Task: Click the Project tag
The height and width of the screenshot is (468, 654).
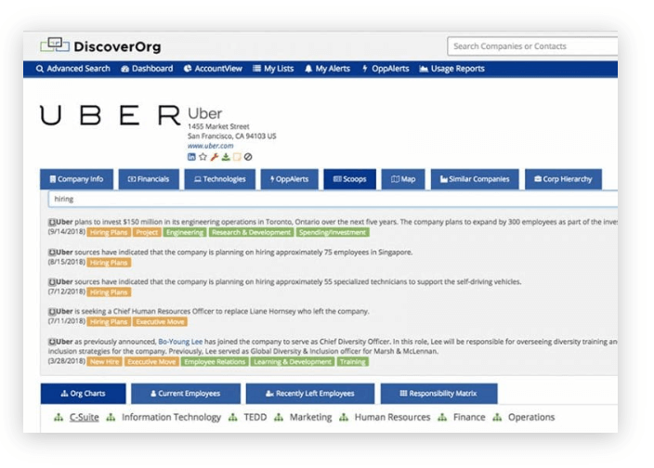Action: [x=147, y=232]
